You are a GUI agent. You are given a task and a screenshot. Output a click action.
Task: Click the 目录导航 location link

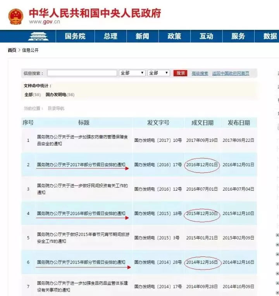[56, 108]
